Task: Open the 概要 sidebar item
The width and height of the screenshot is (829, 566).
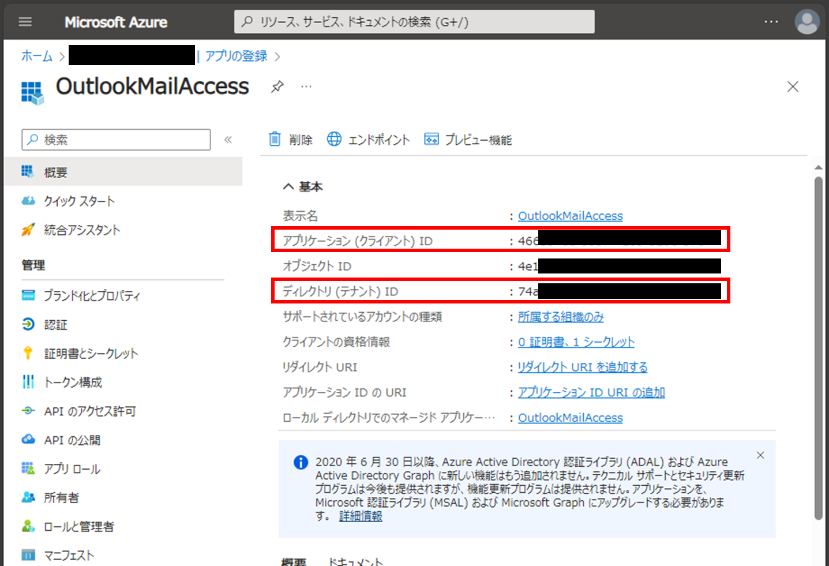Action: point(123,172)
